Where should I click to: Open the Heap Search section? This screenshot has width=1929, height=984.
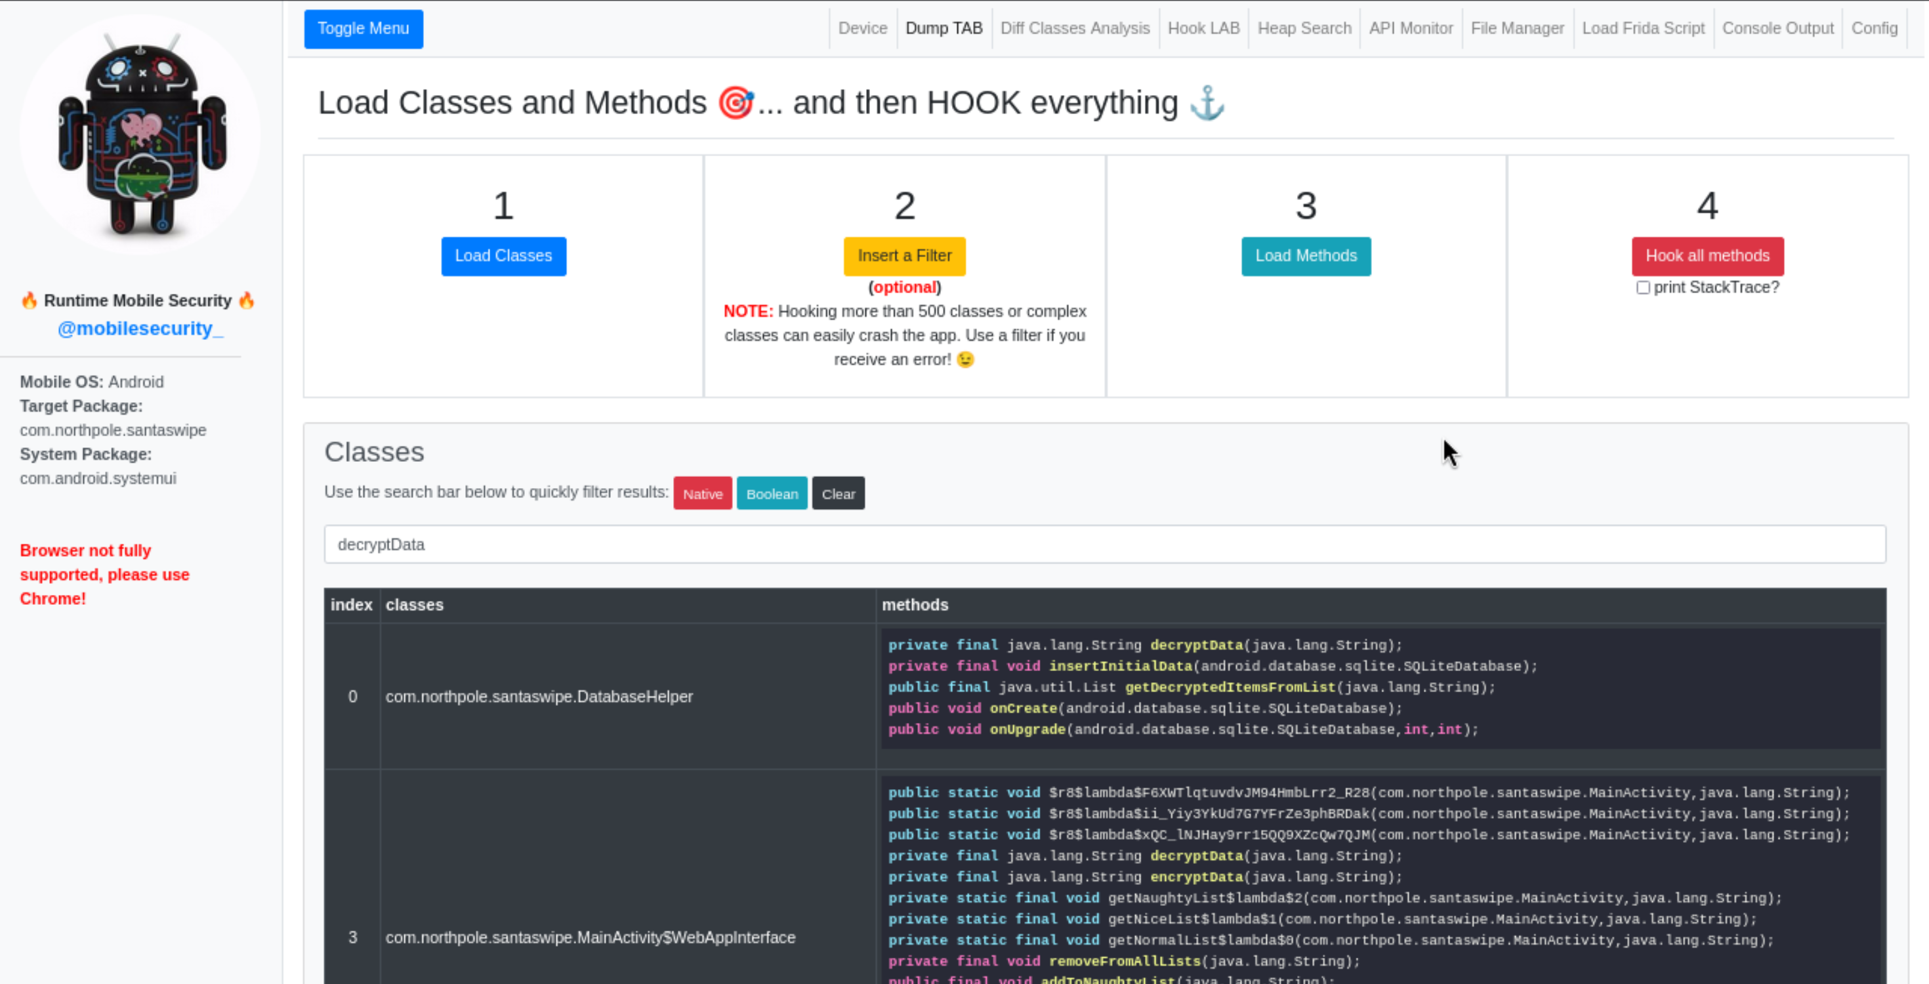coord(1304,28)
